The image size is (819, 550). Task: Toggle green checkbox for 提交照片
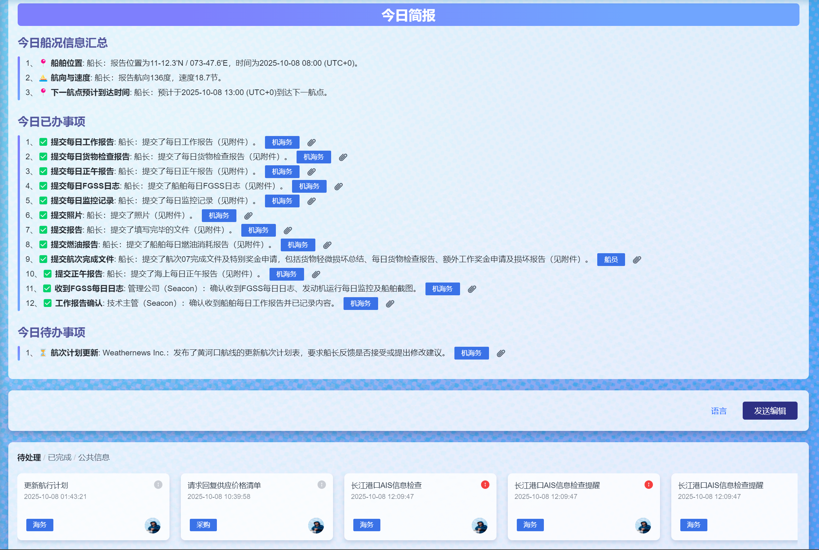[43, 216]
